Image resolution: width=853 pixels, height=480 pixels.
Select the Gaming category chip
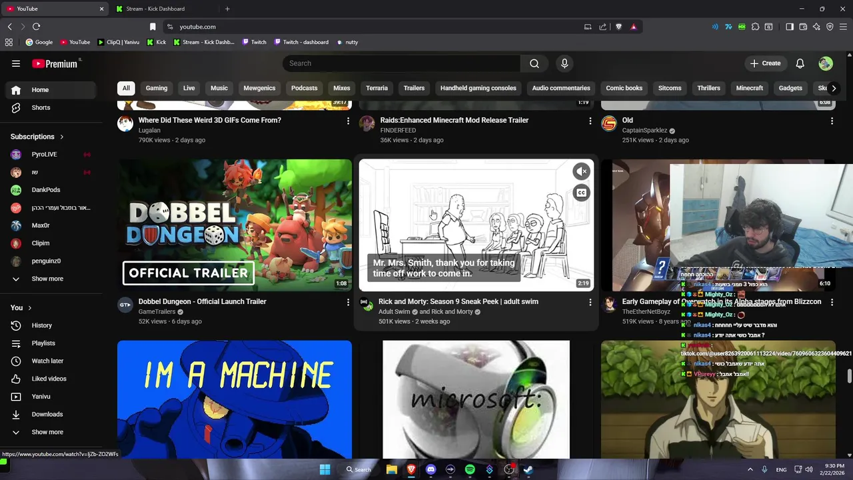tap(157, 88)
